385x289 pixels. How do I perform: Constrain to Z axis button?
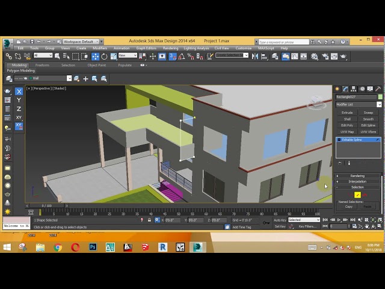19,108
